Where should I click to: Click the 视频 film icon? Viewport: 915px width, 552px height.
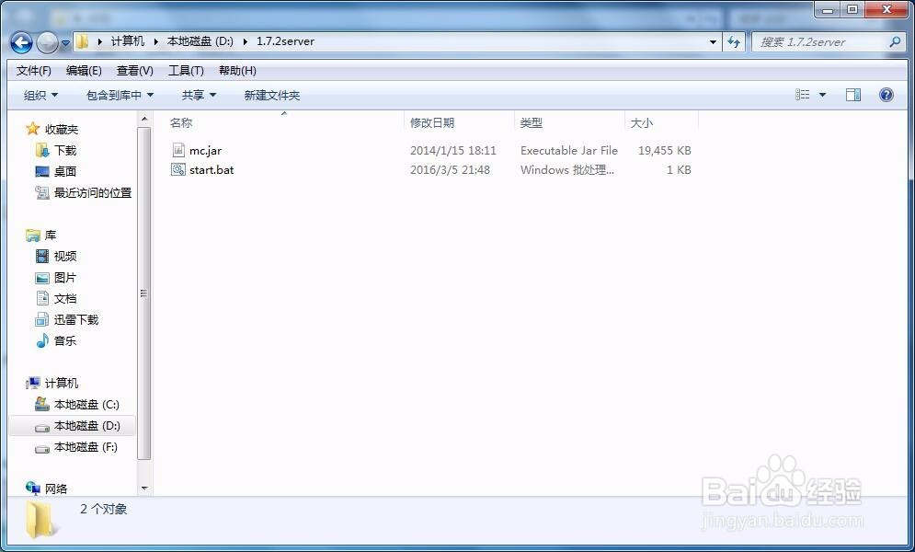click(x=42, y=256)
